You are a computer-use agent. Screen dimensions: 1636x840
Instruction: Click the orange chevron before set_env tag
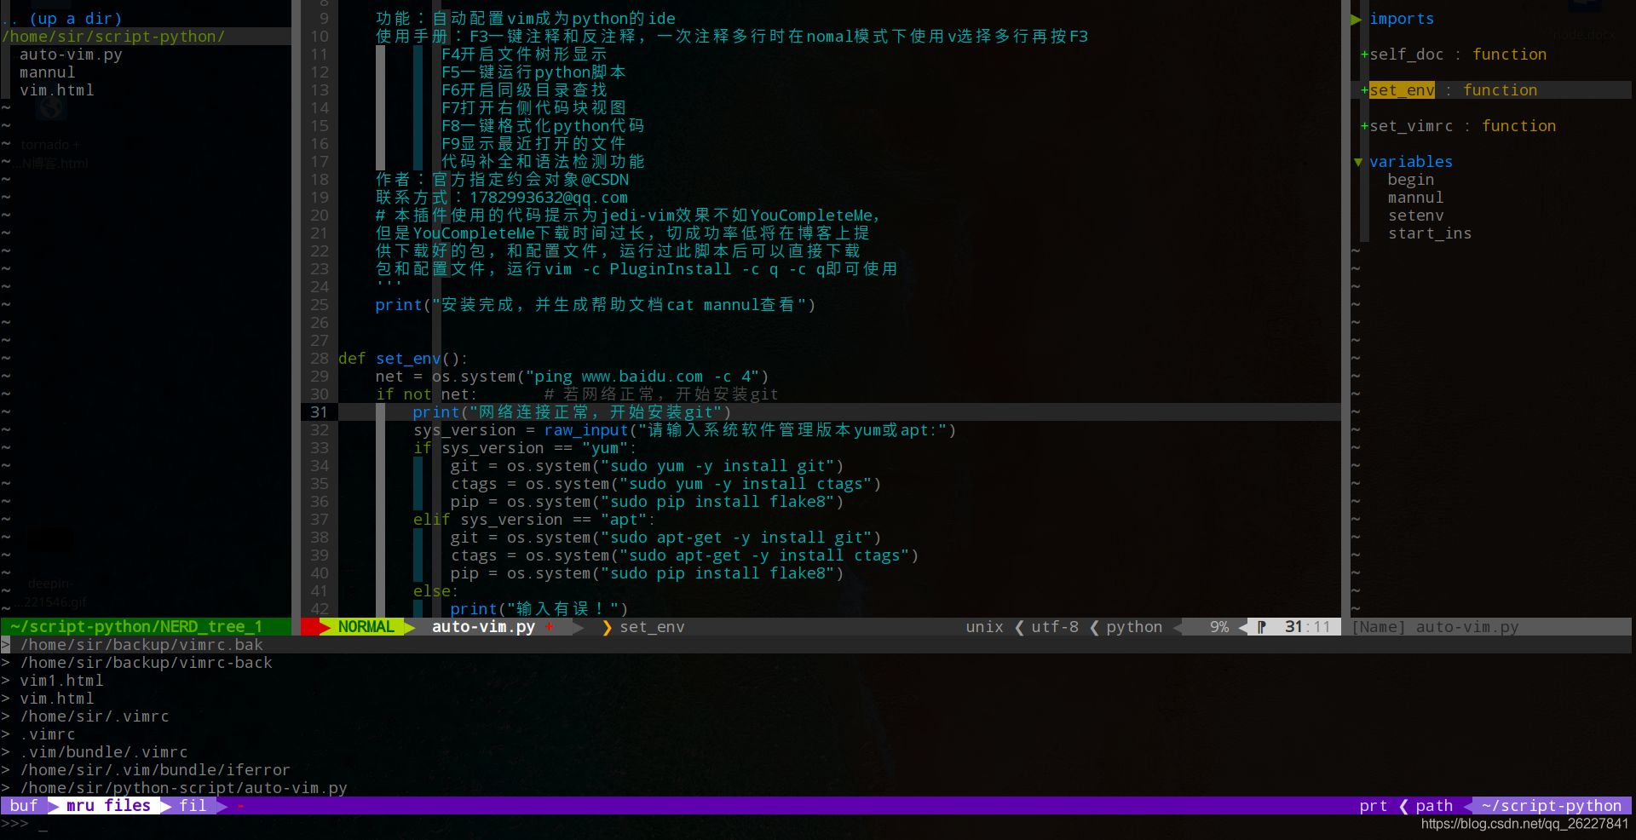pos(607,627)
